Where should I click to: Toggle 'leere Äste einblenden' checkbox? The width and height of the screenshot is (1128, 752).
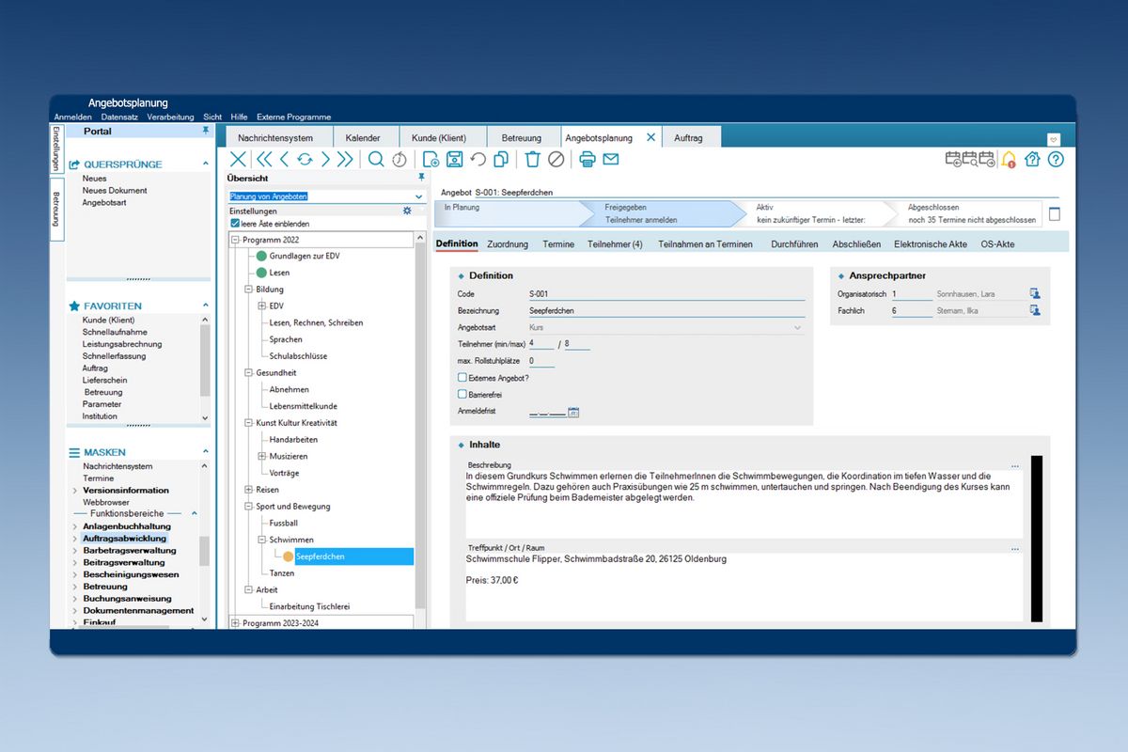pyautogui.click(x=235, y=224)
